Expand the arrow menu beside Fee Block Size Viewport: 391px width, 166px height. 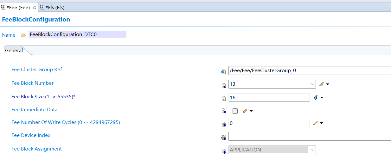(322, 97)
